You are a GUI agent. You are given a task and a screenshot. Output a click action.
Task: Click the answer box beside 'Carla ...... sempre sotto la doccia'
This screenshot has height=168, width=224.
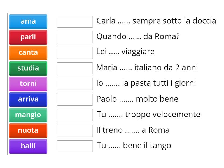pos(74,21)
